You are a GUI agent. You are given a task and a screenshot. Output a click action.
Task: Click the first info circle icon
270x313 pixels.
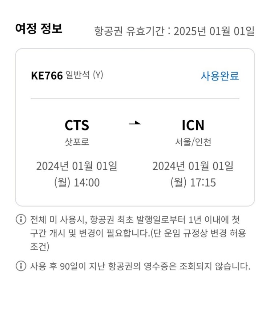click(21, 219)
